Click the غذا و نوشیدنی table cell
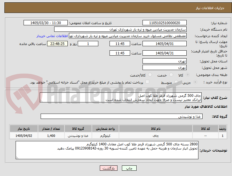The image size is (232, 176). [78, 136]
